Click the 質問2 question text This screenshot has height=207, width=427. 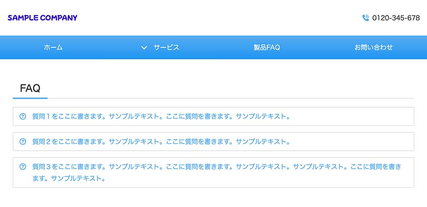pos(161,141)
